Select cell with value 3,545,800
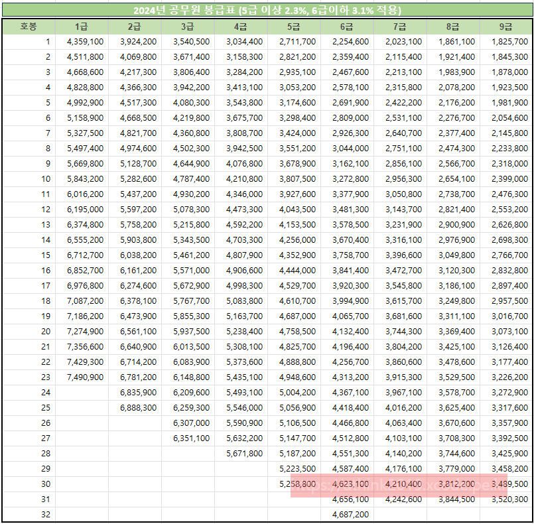Screen dimensions: 534x524 pos(400,286)
